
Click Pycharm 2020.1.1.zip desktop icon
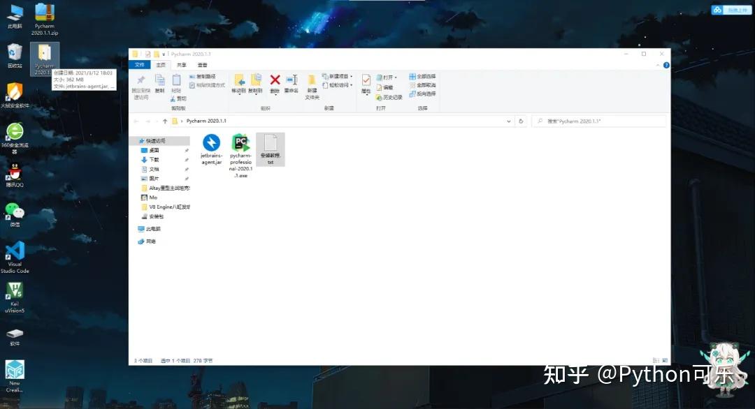[x=45, y=20]
